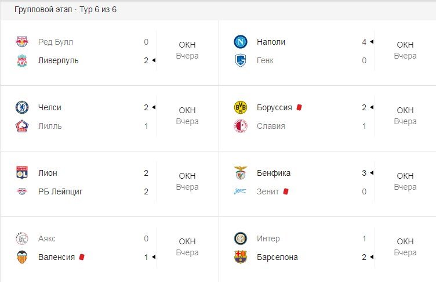
Task: Open the Наполи vs Генк match status
Action: pos(405,50)
